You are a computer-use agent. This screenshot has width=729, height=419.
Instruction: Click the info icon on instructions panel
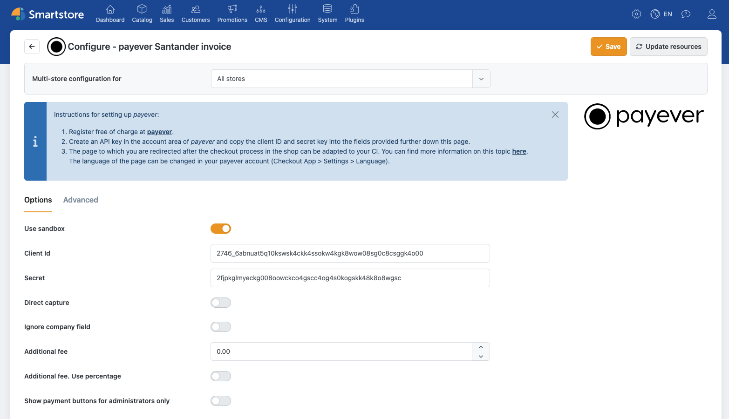click(35, 142)
